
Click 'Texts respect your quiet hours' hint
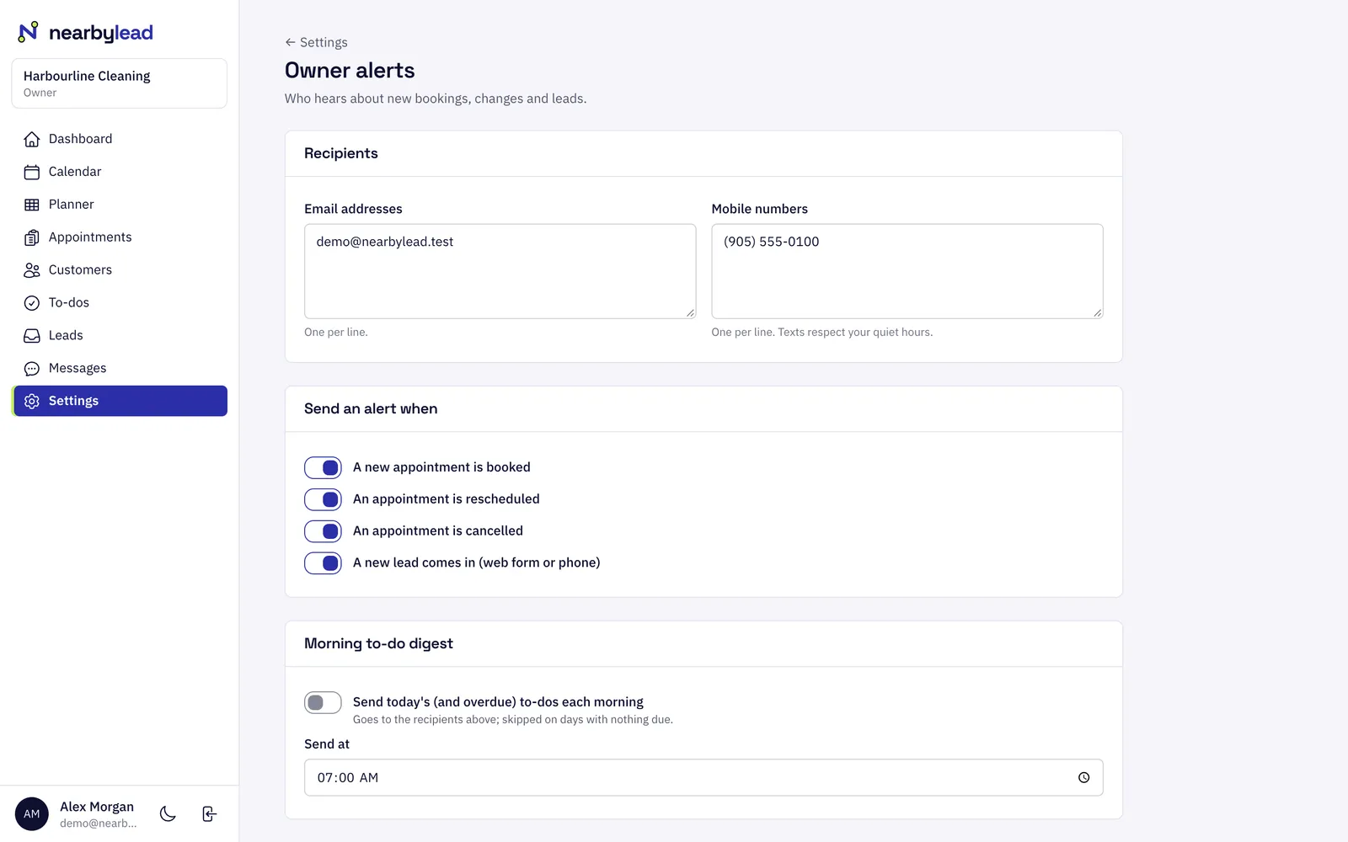855,333
